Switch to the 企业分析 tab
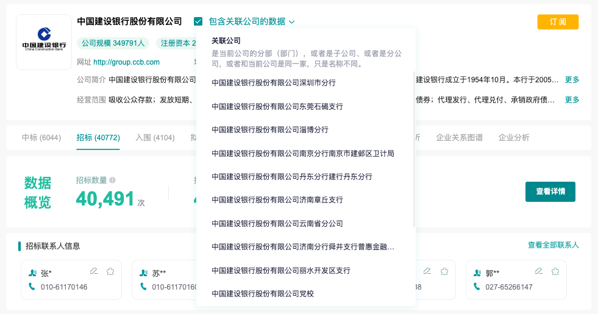 pyautogui.click(x=514, y=137)
